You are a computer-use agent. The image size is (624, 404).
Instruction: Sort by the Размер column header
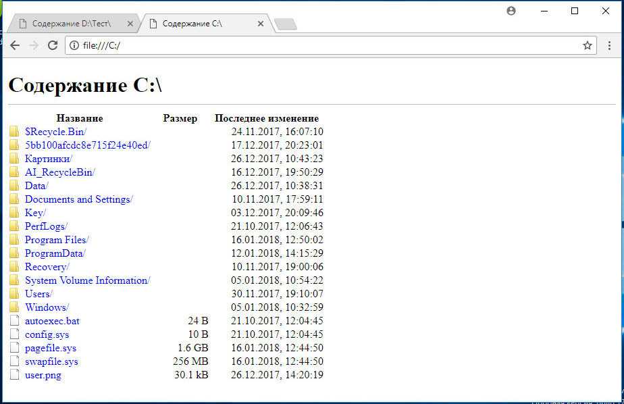[180, 118]
